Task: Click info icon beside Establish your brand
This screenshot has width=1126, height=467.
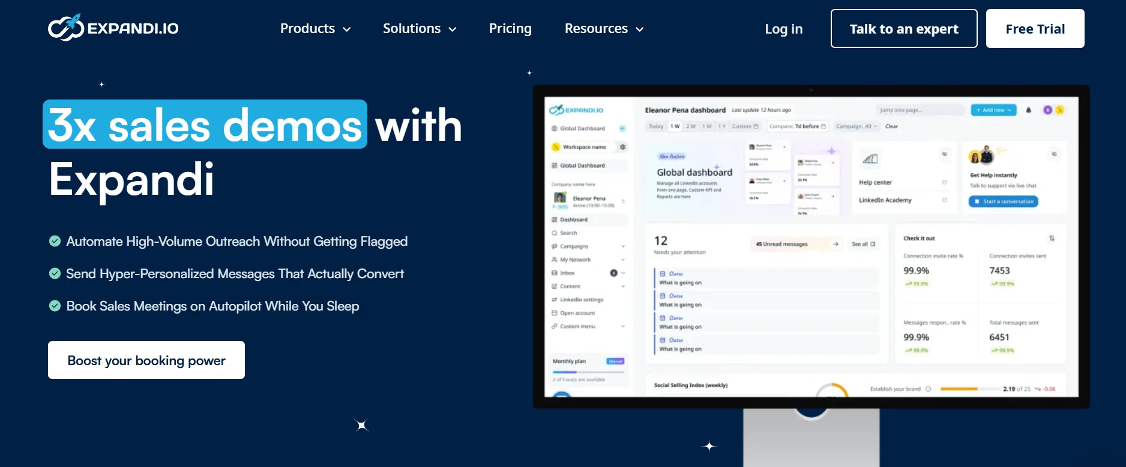Action: 928,389
